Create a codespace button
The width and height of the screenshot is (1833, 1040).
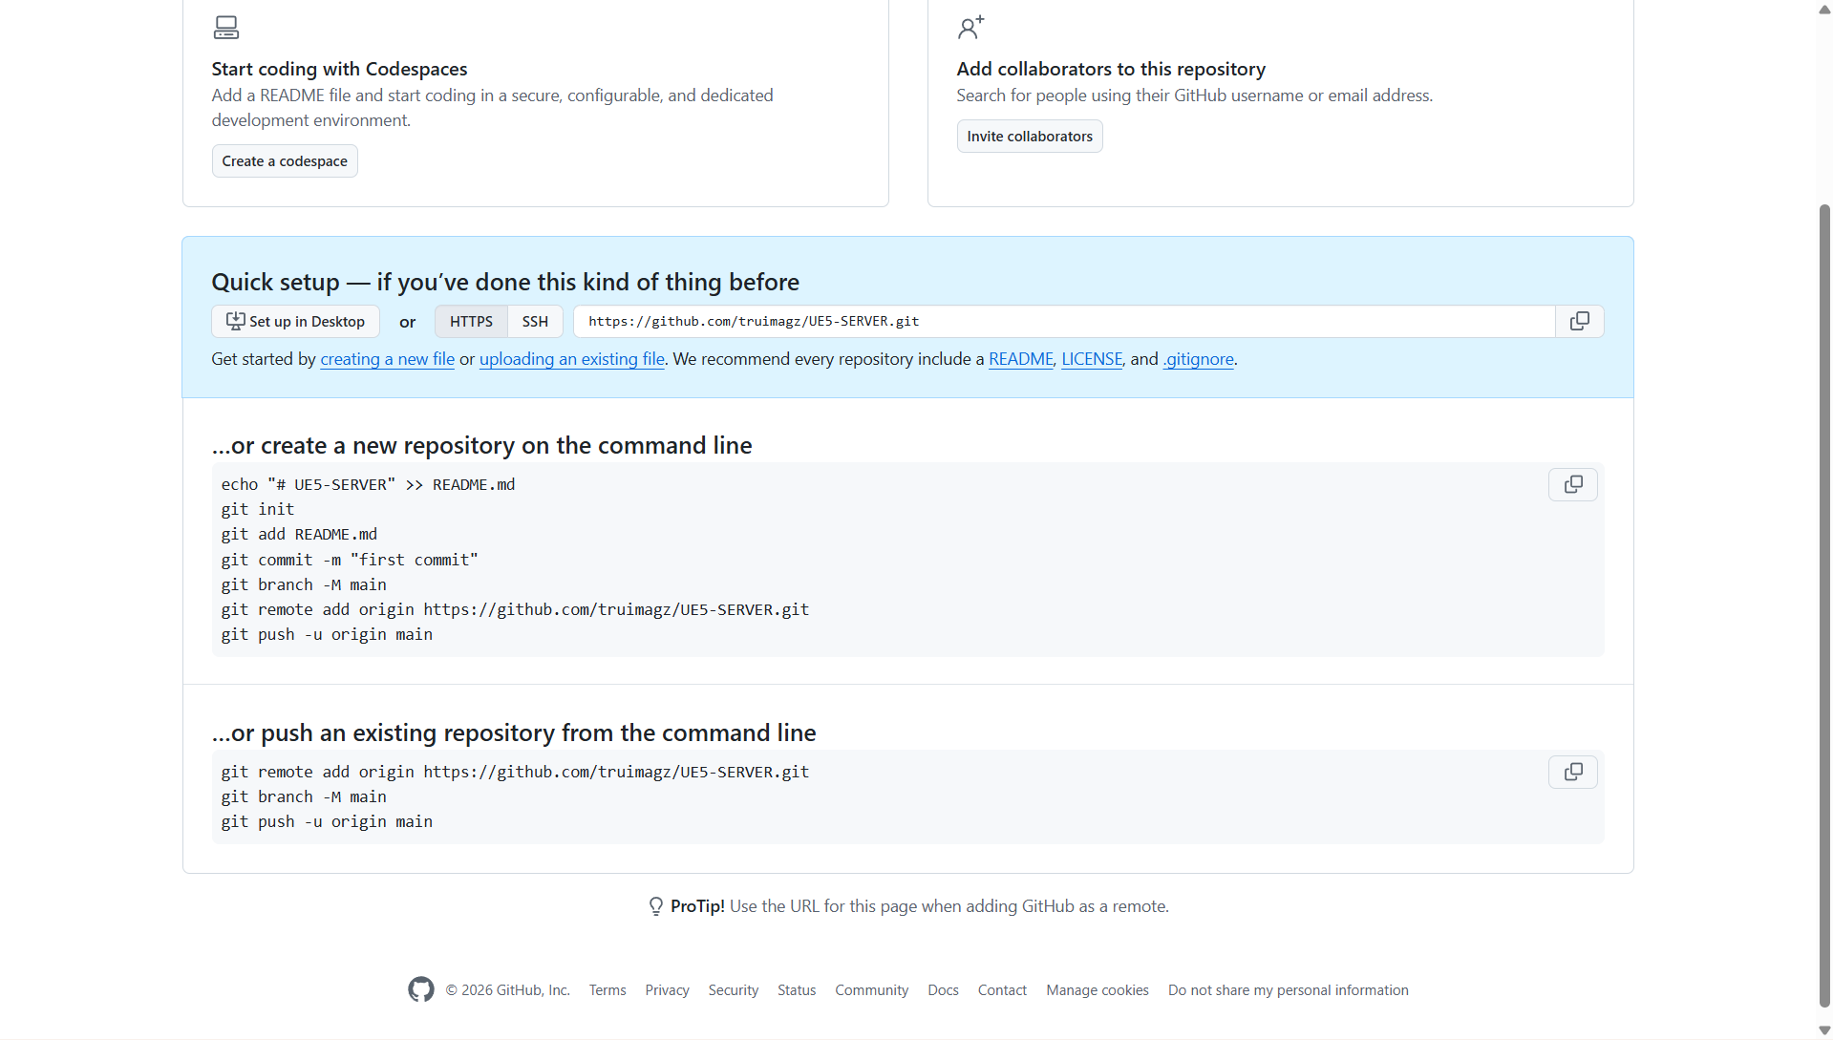[x=285, y=161]
